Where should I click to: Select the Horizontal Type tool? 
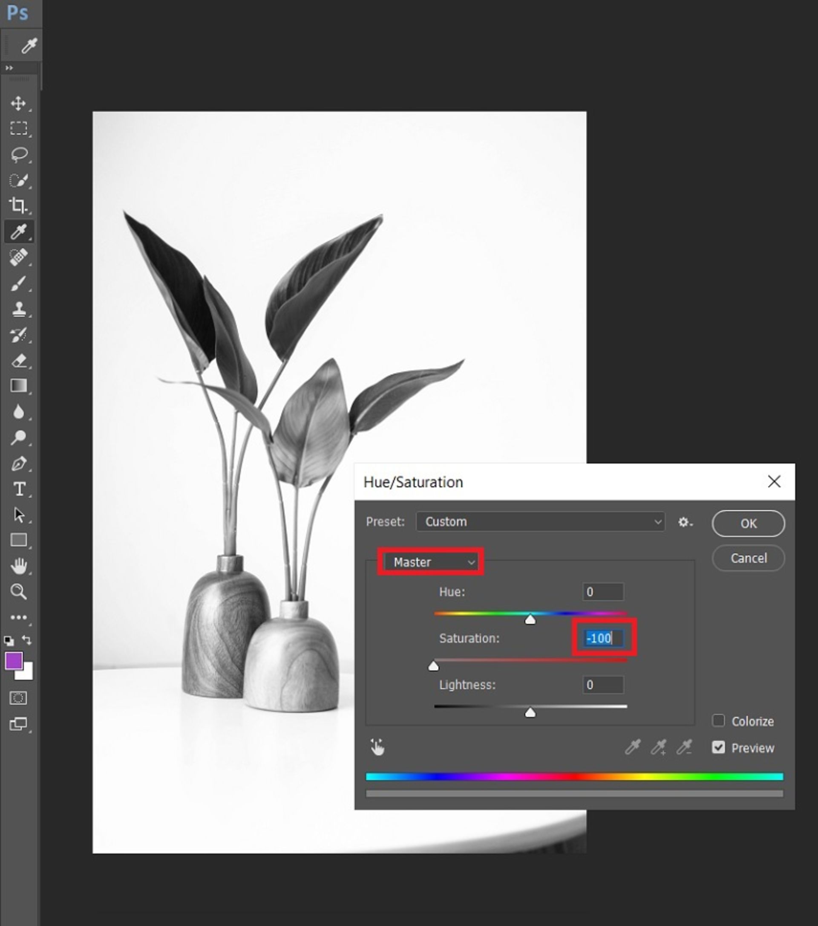pos(19,489)
